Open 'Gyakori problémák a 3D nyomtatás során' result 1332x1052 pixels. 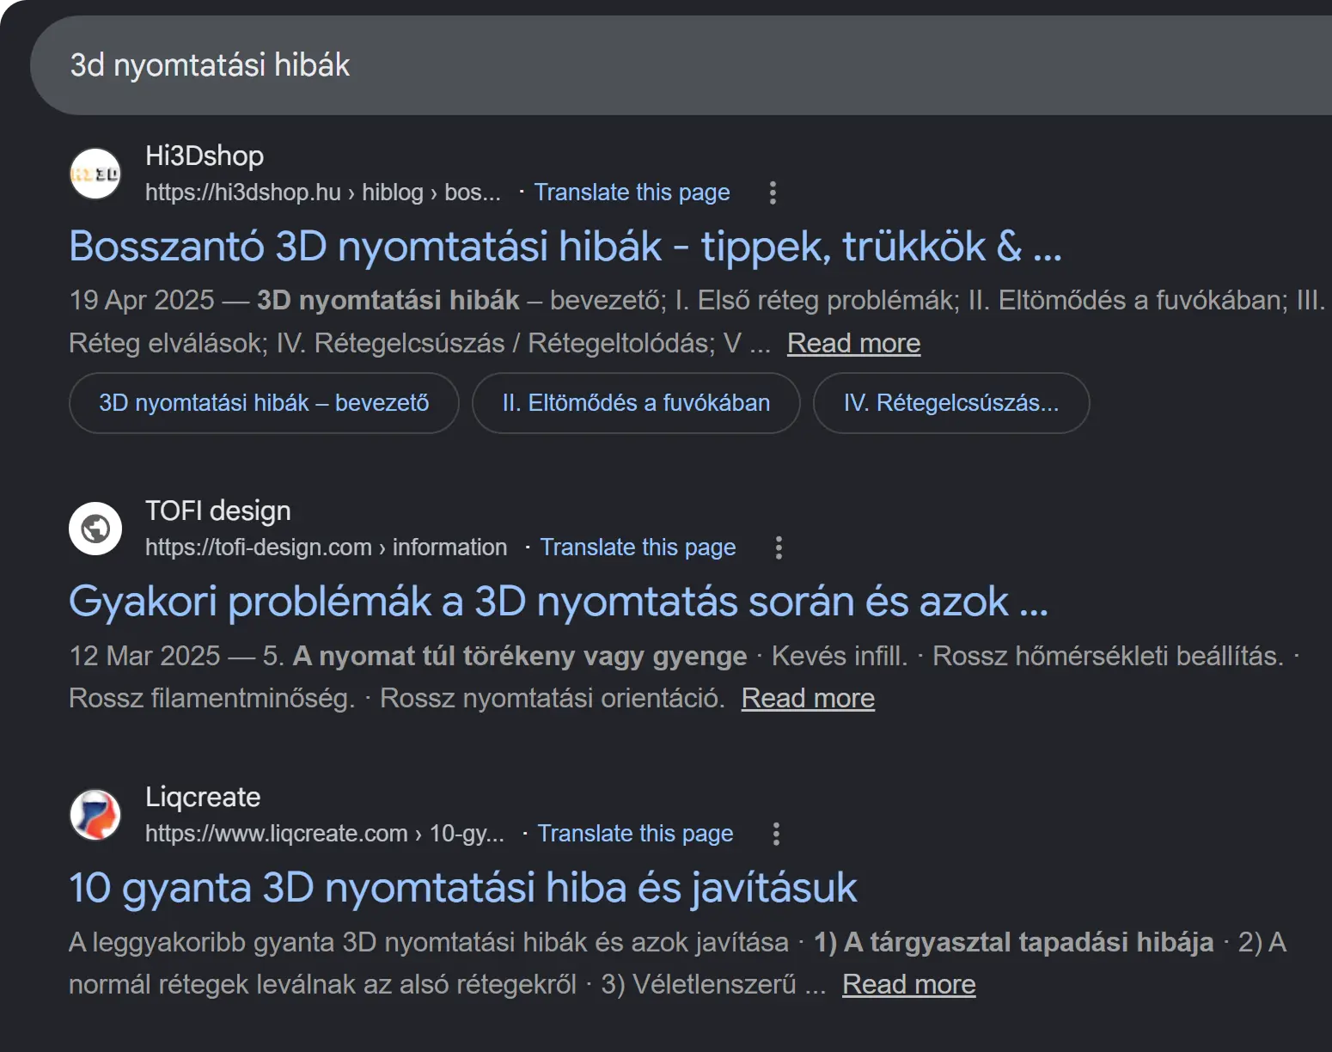tap(559, 602)
